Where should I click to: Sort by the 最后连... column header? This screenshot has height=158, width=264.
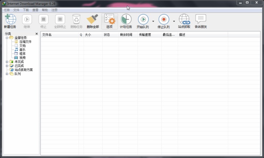(169, 35)
